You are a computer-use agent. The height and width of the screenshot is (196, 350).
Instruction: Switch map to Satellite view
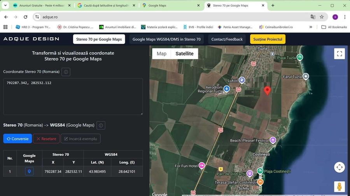click(x=184, y=53)
